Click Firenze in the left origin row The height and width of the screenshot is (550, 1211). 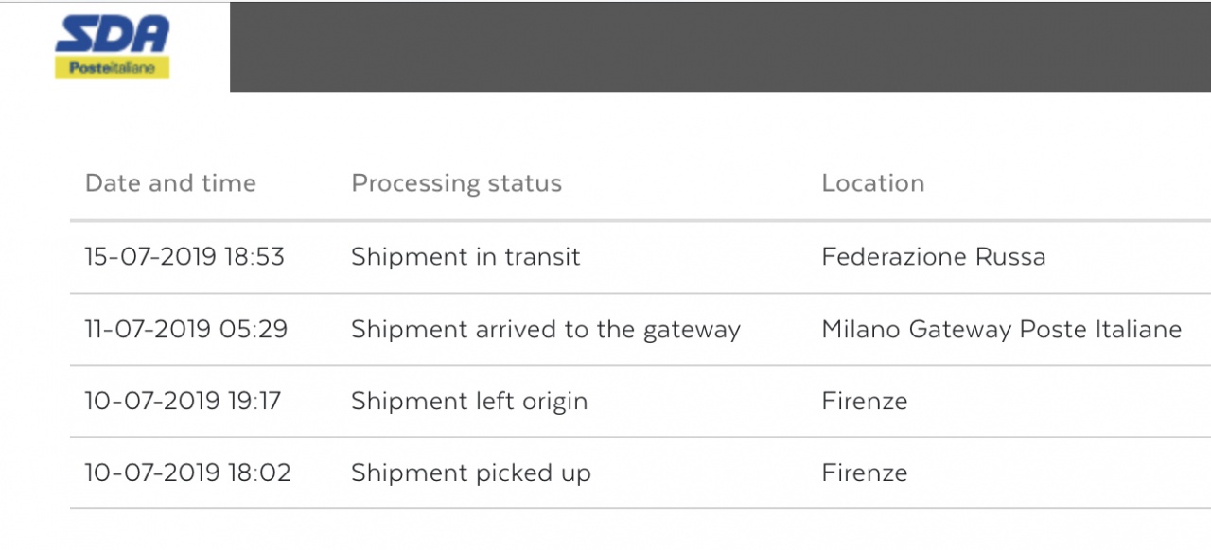[864, 402]
